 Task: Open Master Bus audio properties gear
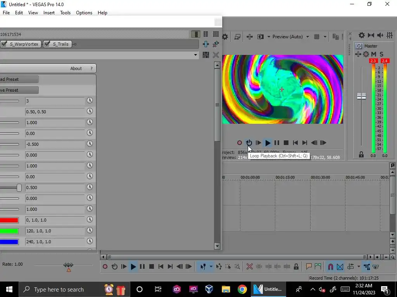tap(362, 35)
